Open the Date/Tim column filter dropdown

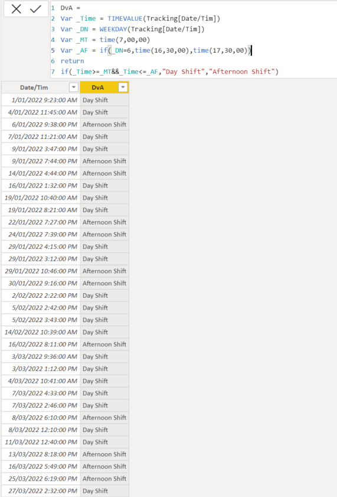point(74,87)
